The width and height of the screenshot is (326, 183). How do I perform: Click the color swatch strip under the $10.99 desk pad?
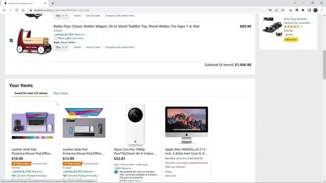point(33,137)
